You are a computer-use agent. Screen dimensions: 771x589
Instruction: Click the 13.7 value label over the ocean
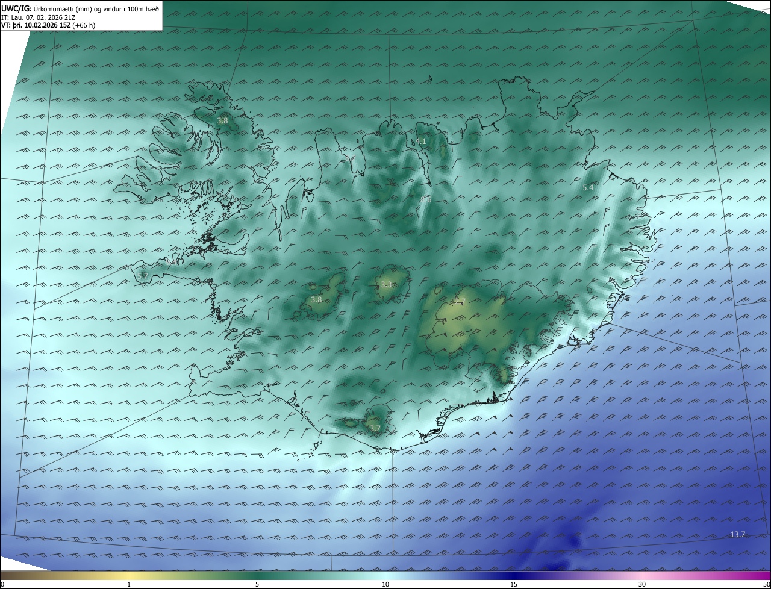pyautogui.click(x=738, y=534)
